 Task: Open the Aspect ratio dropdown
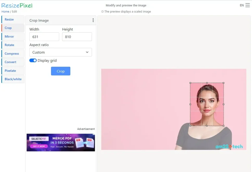(x=61, y=52)
